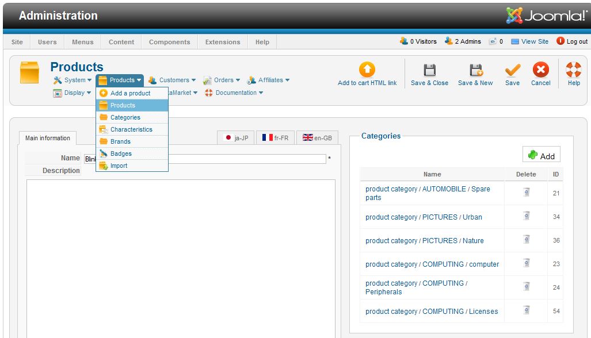
Task: Open the Help lifebuoy icon
Action: [573, 70]
